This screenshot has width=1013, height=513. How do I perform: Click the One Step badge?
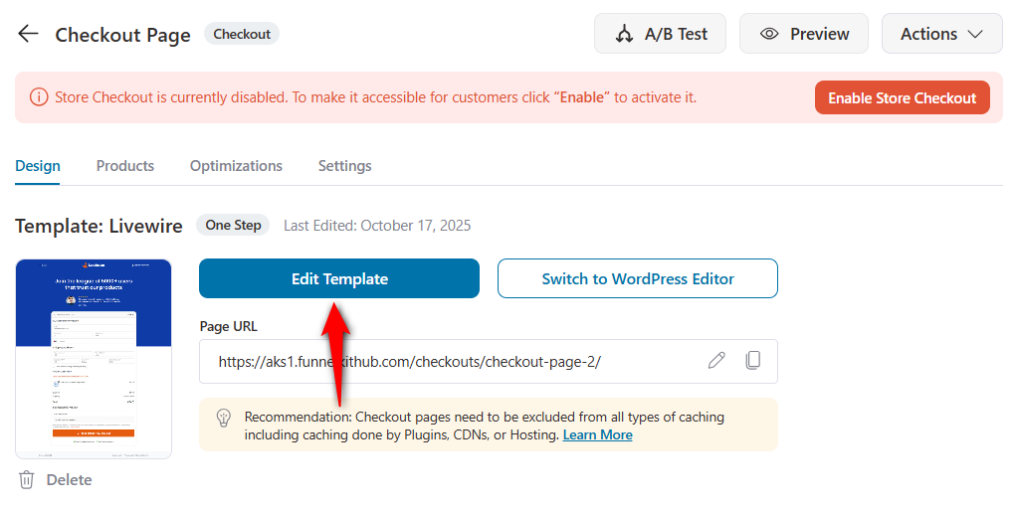pos(233,226)
